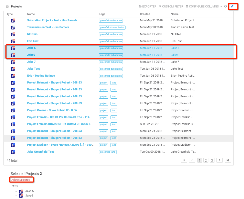Click the project type icon for NE Ohio
Viewport: 244px width, 199px height.
13,34
